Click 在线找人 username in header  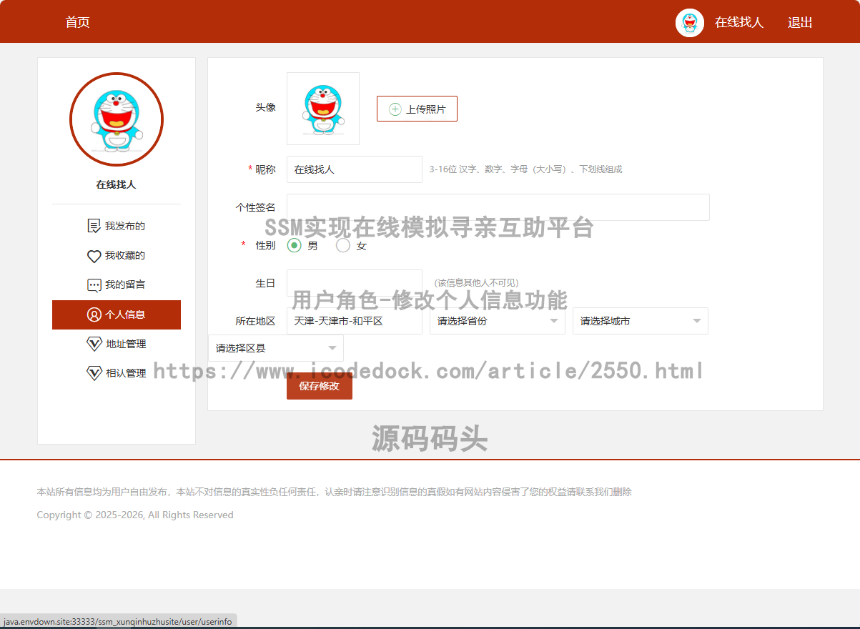point(739,22)
